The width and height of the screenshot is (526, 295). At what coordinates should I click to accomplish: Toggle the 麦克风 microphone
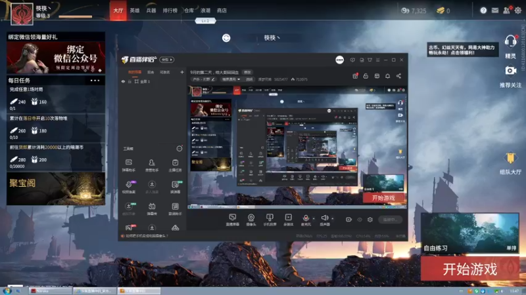tap(306, 220)
